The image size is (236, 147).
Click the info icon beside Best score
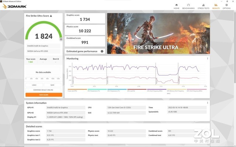pyautogui.click(x=58, y=59)
